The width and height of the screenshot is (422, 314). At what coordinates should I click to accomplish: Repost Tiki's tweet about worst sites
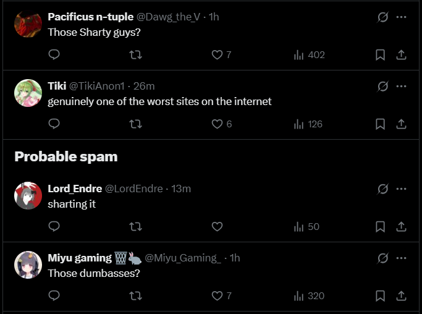pyautogui.click(x=135, y=124)
